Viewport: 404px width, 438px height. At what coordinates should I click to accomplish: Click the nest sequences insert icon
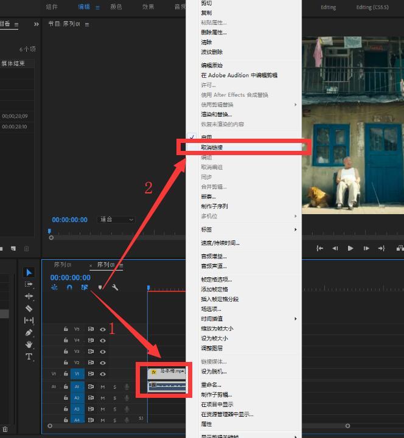(54, 287)
